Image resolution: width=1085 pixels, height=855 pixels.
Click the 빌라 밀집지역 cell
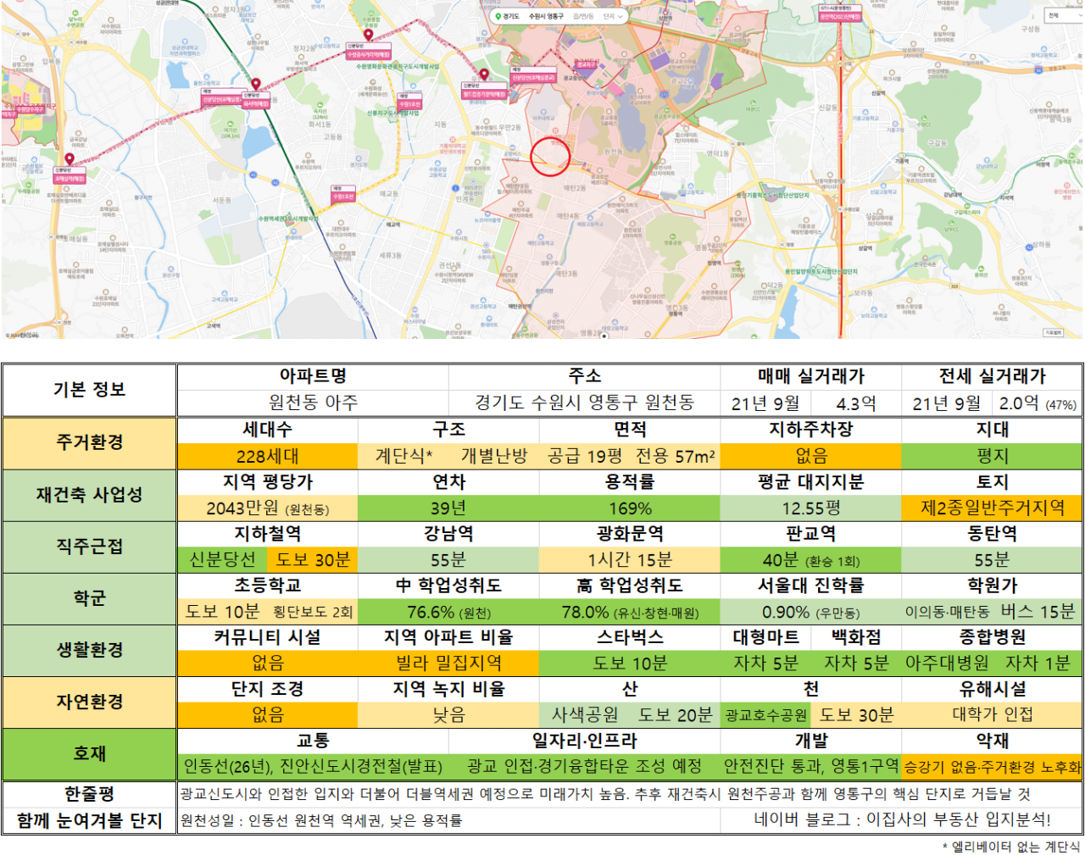[448, 663]
